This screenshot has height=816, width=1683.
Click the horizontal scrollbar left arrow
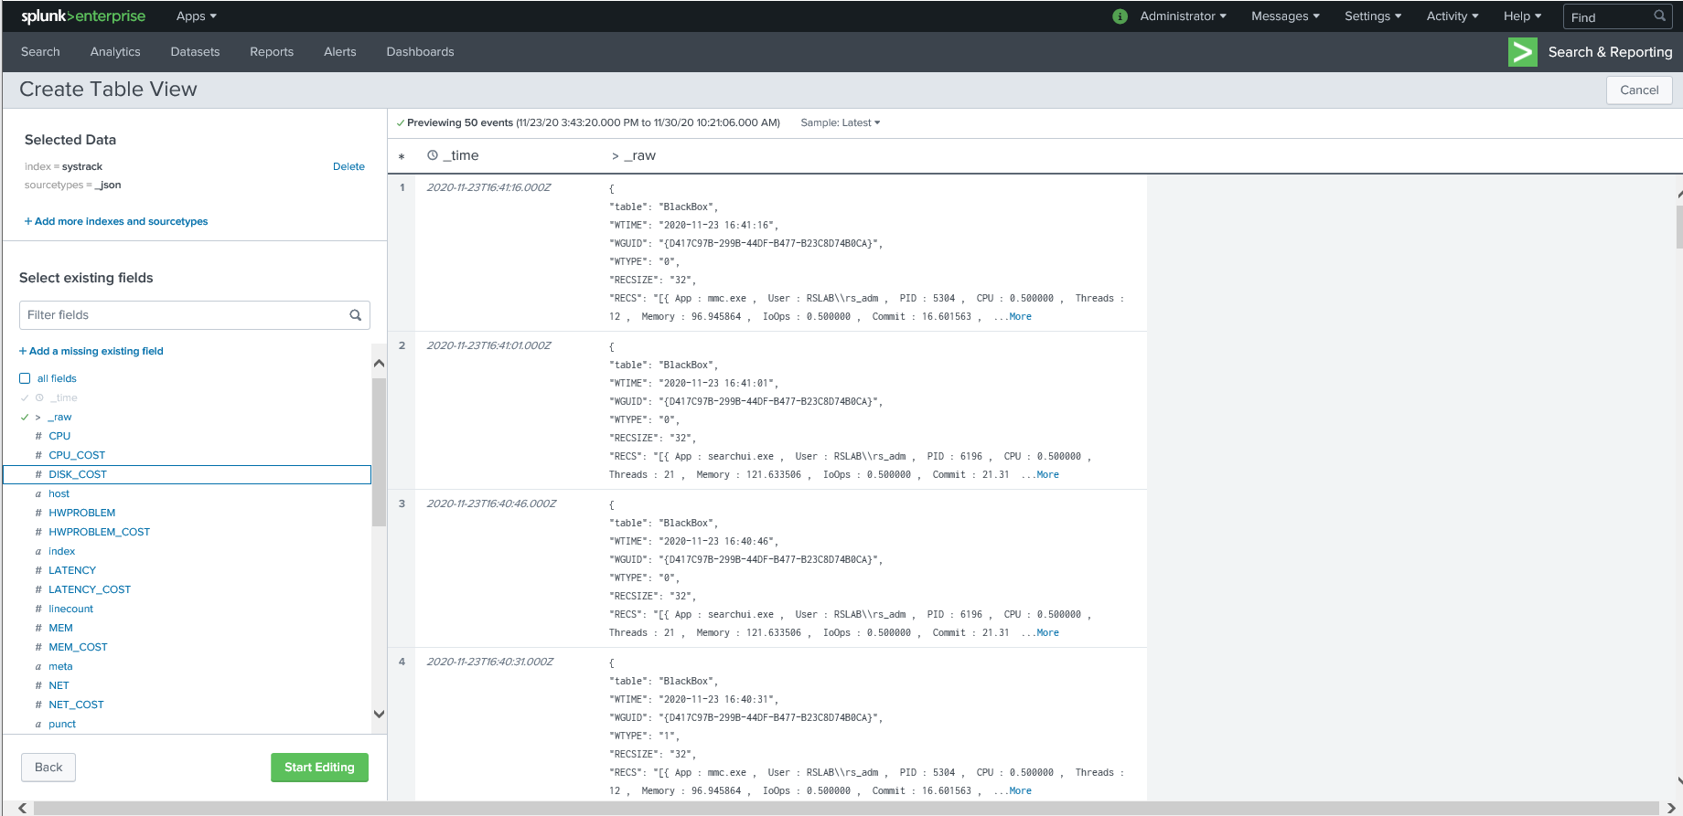[22, 808]
